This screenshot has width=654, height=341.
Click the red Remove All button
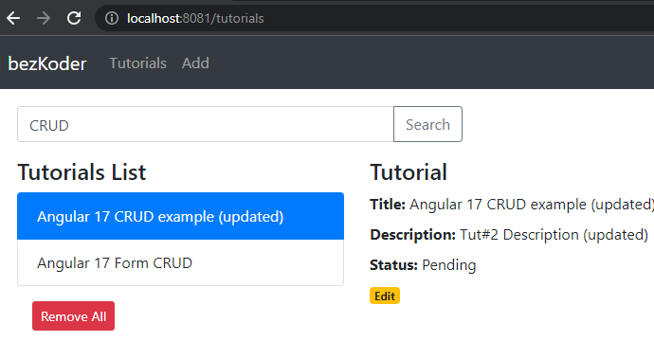73,316
